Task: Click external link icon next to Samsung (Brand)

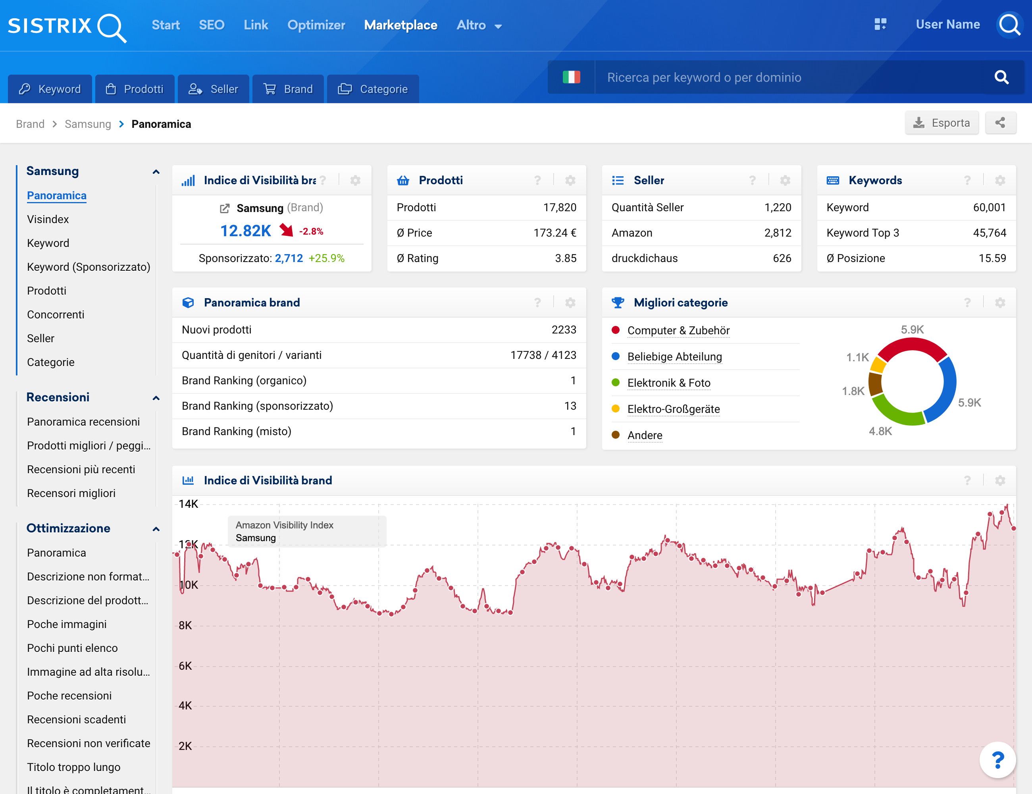Action: pos(225,208)
